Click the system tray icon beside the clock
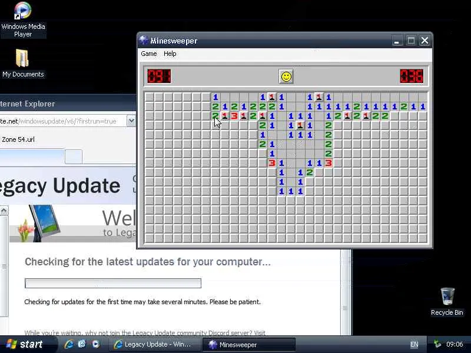Screen dimensions: 471x353 pyautogui.click(x=437, y=344)
